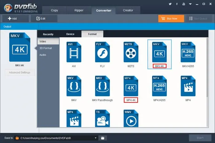Select the MKV.H265 HEVC format icon

(188, 52)
